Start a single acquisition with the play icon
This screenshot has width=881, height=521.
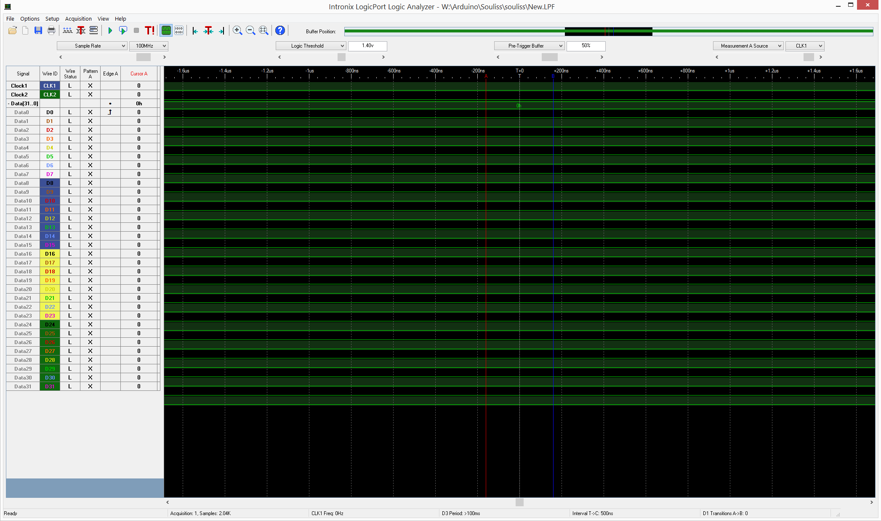110,30
